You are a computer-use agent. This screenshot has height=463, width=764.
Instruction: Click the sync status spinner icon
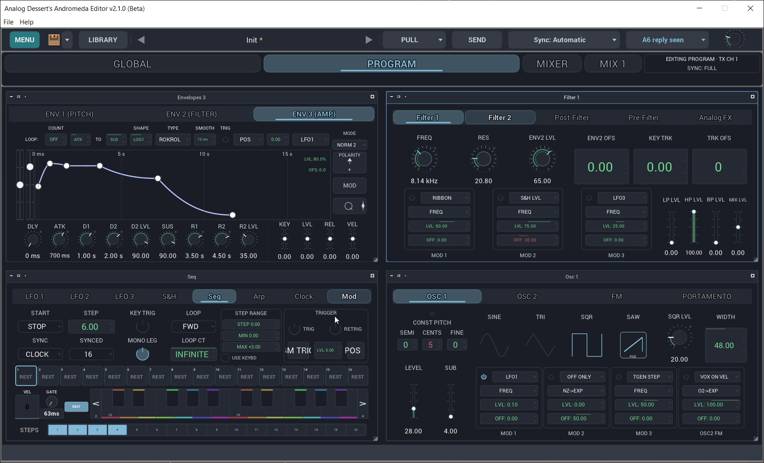pyautogui.click(x=734, y=40)
